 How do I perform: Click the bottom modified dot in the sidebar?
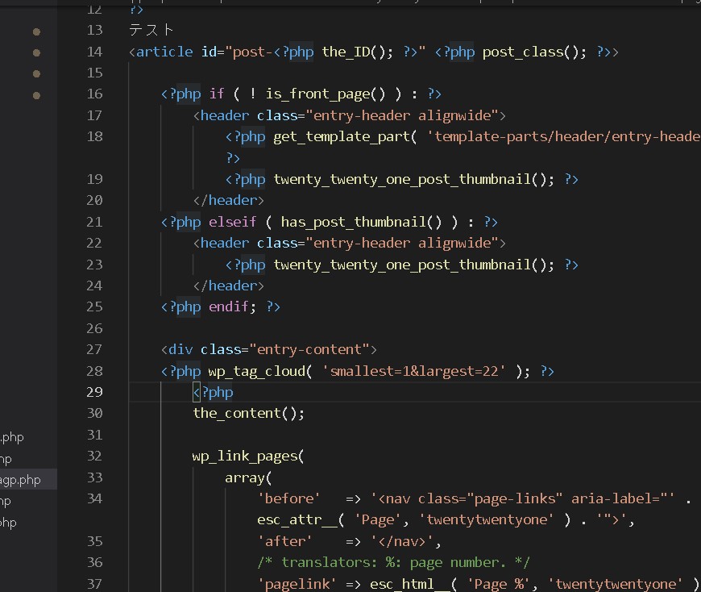coord(36,95)
